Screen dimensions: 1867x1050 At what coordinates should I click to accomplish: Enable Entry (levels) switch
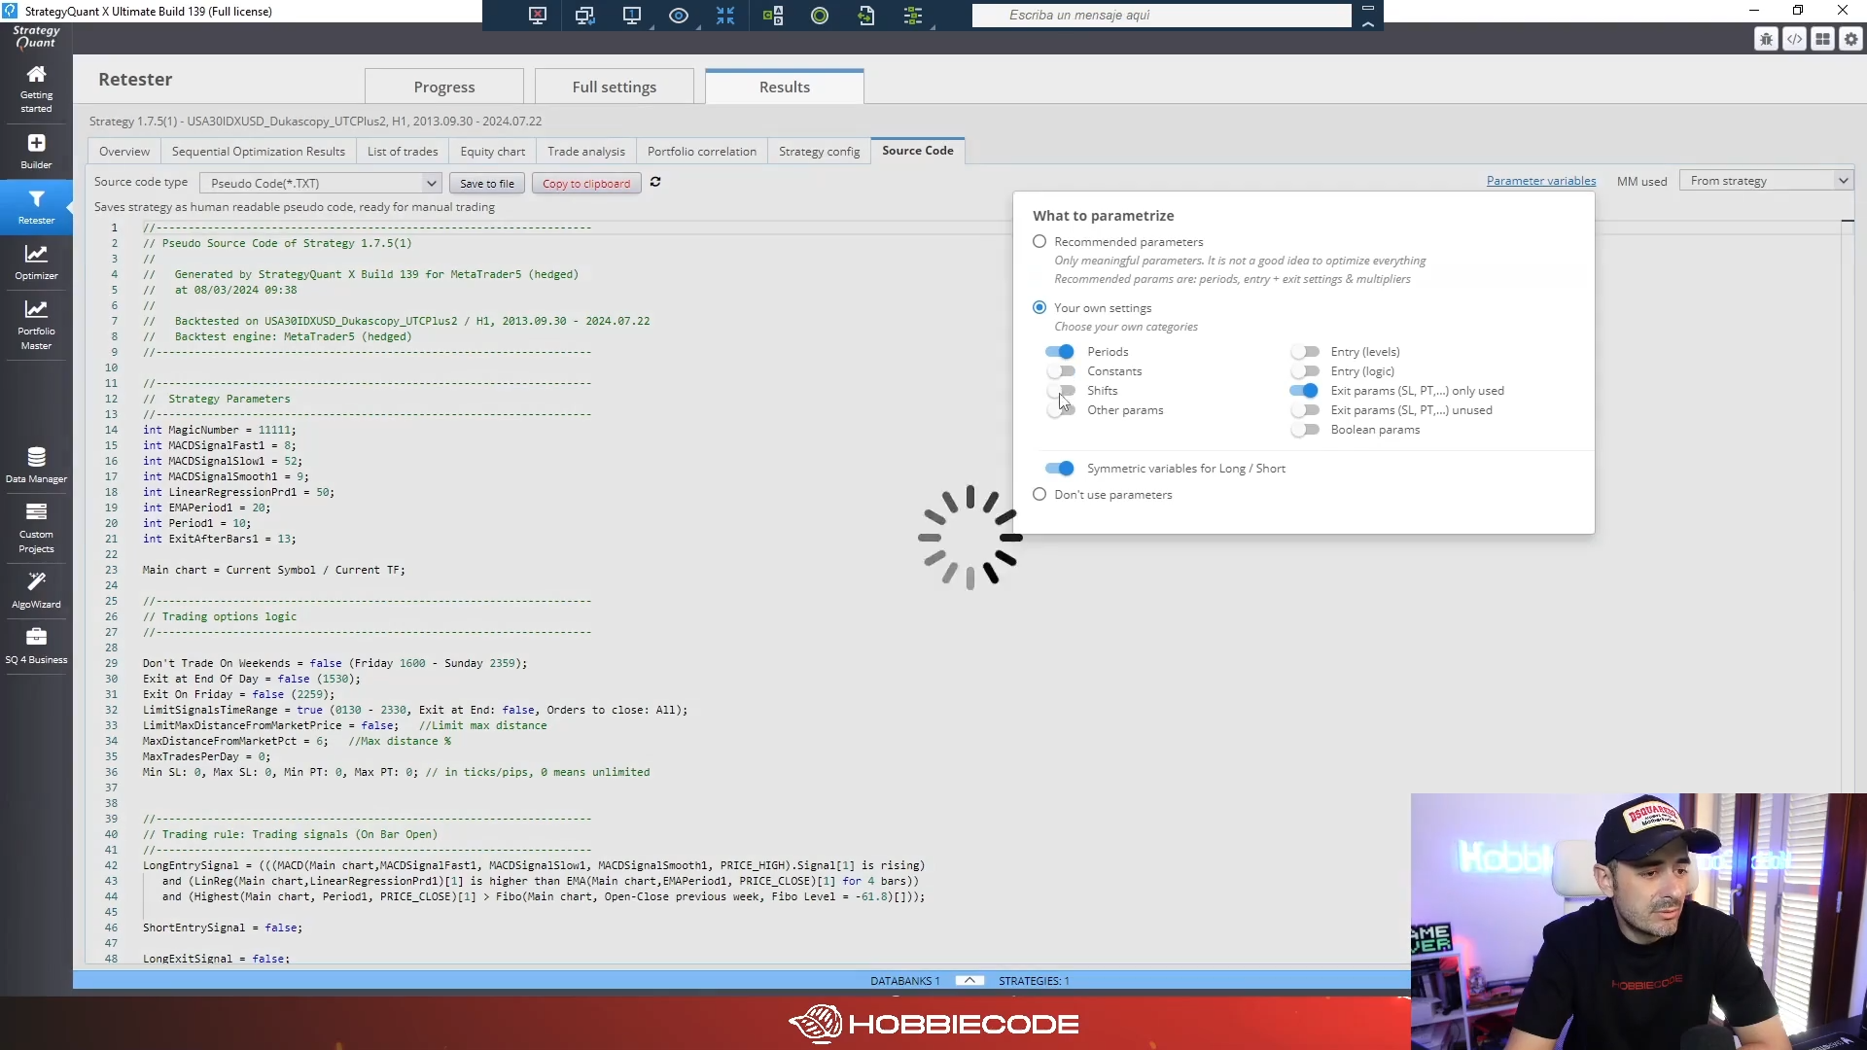tap(1304, 352)
